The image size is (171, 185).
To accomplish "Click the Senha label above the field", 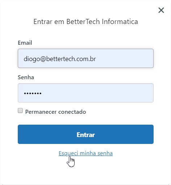I will [x=26, y=77].
